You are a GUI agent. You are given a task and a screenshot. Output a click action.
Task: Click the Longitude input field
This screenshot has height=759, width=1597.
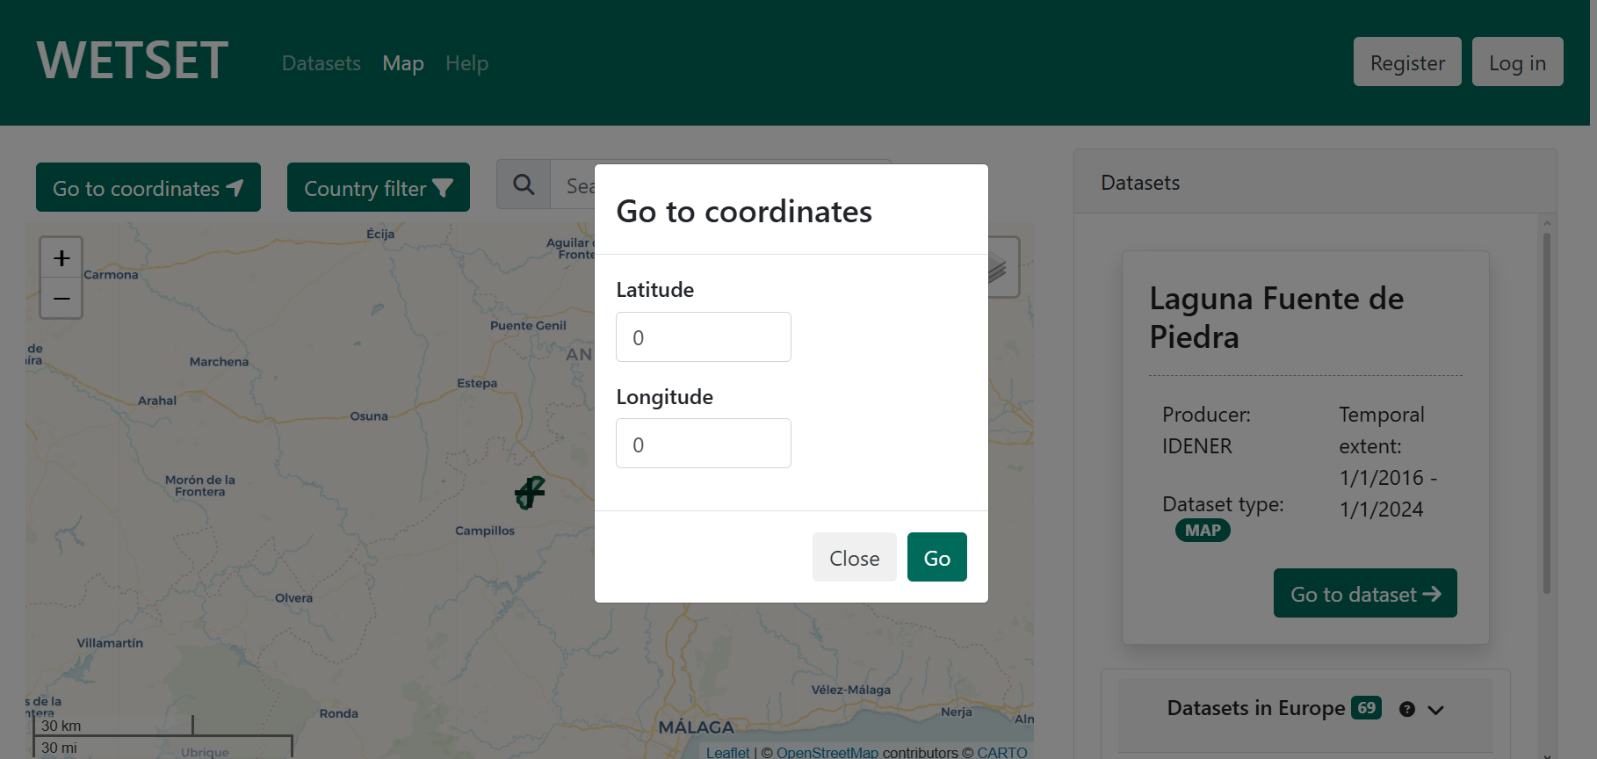[704, 444]
